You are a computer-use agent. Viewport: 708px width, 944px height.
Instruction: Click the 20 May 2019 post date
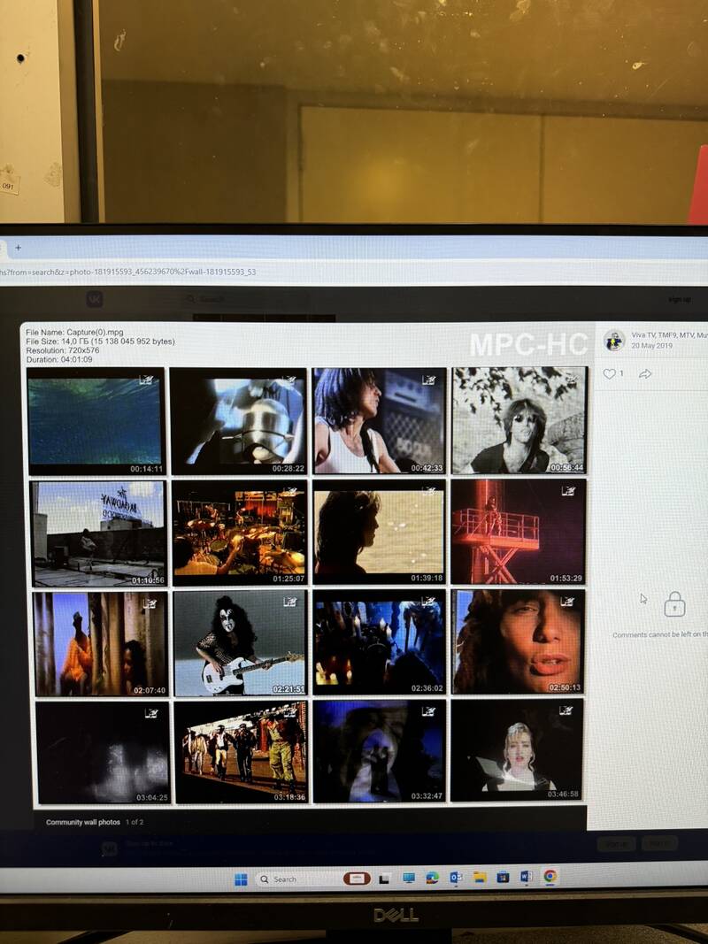tap(651, 346)
